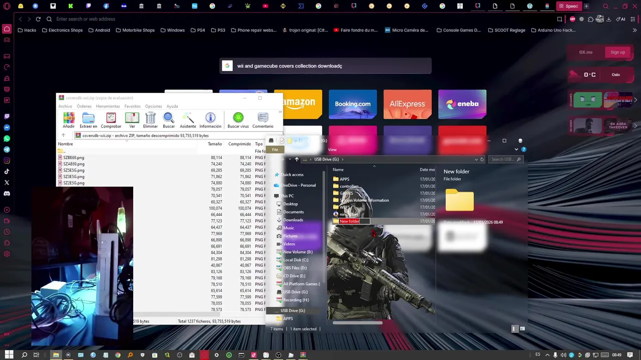Switch Explorer to details view button
This screenshot has width=641, height=360.
click(514, 328)
